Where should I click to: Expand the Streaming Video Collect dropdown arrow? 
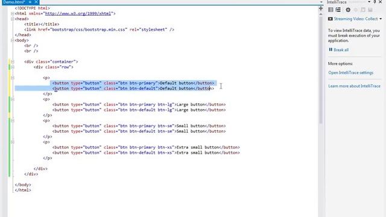[x=381, y=19]
